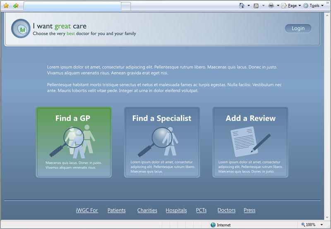Image resolution: width=331 pixels, height=229 pixels.
Task: Open the zoom level dropdown arrow
Action: 322,225
